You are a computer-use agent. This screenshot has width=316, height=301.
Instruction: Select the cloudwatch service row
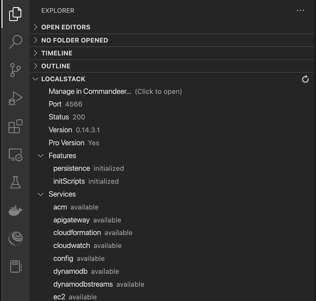point(171,246)
